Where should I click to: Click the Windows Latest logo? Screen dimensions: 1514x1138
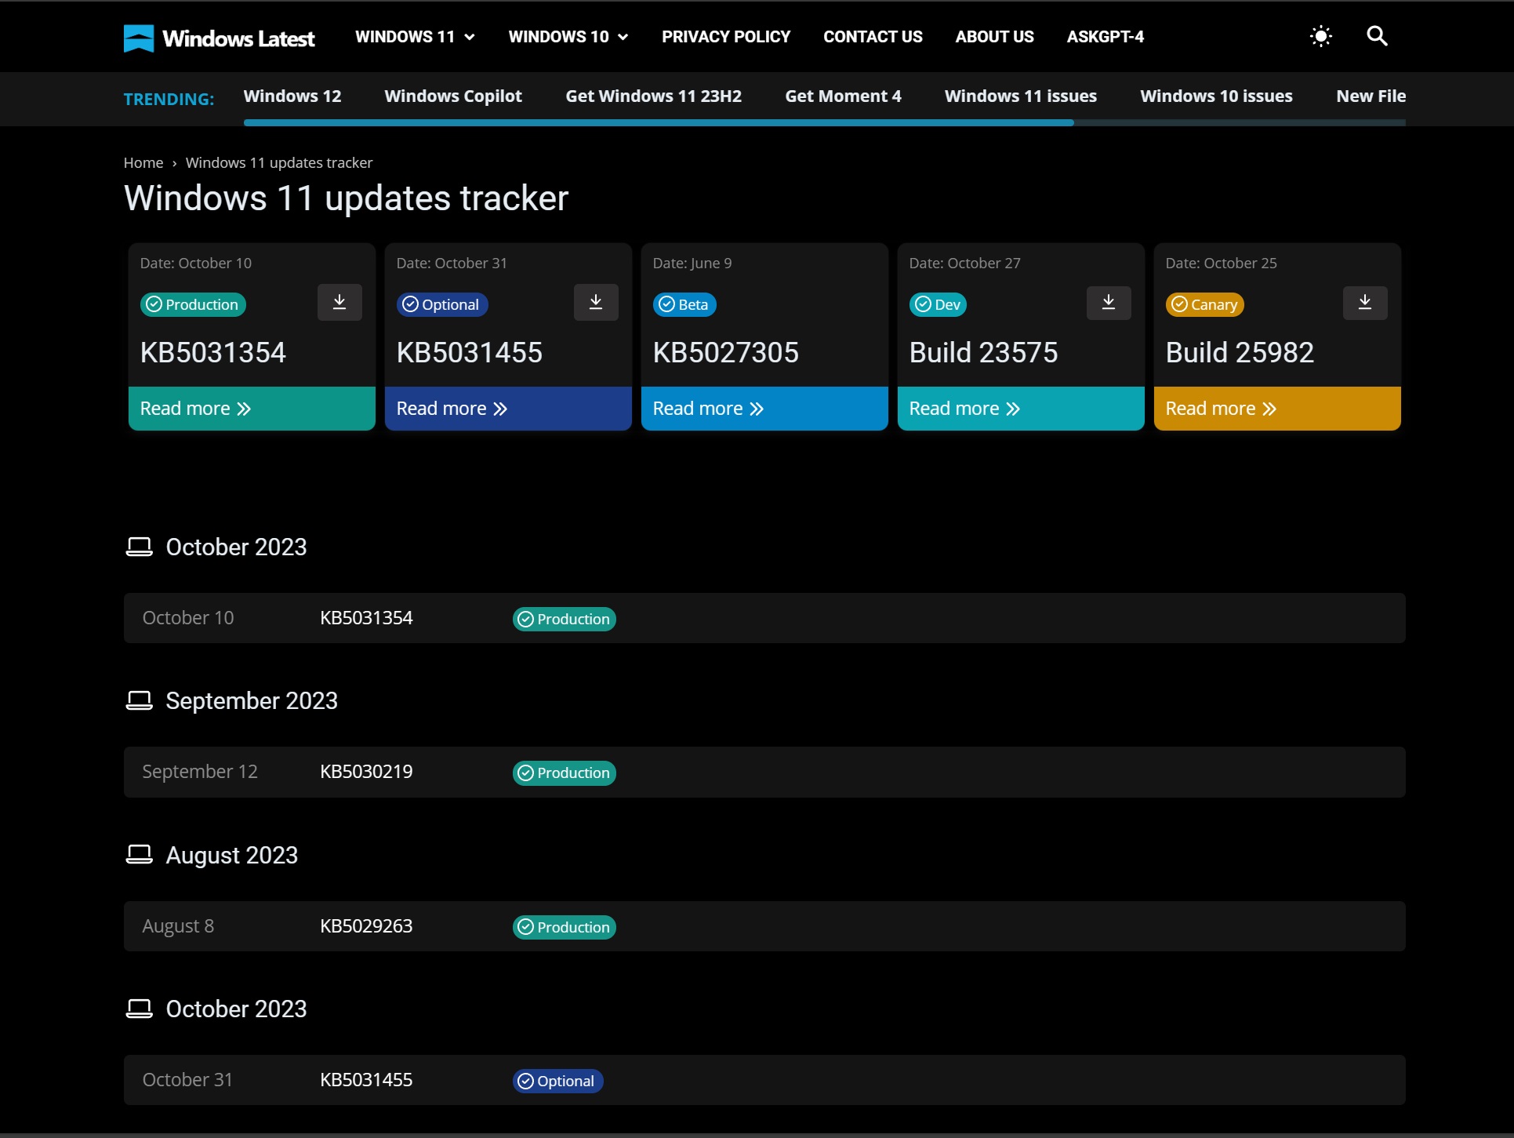point(219,38)
